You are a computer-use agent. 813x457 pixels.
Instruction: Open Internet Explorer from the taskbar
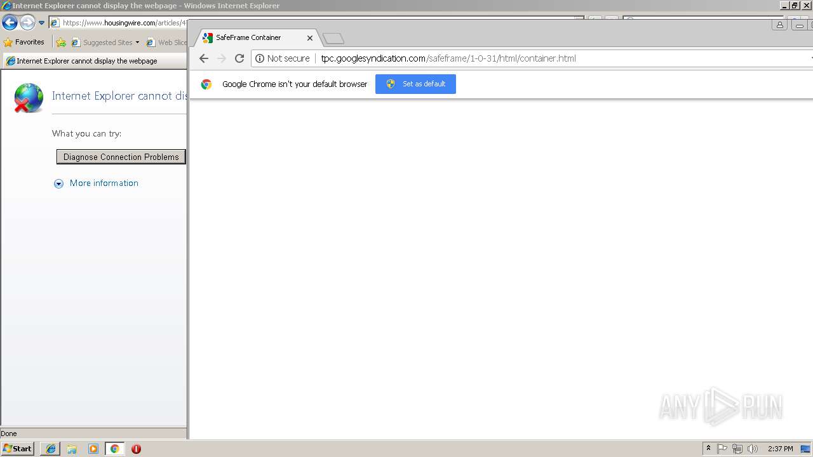[51, 449]
